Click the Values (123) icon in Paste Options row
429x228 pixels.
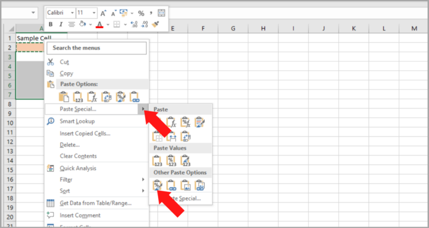click(78, 97)
